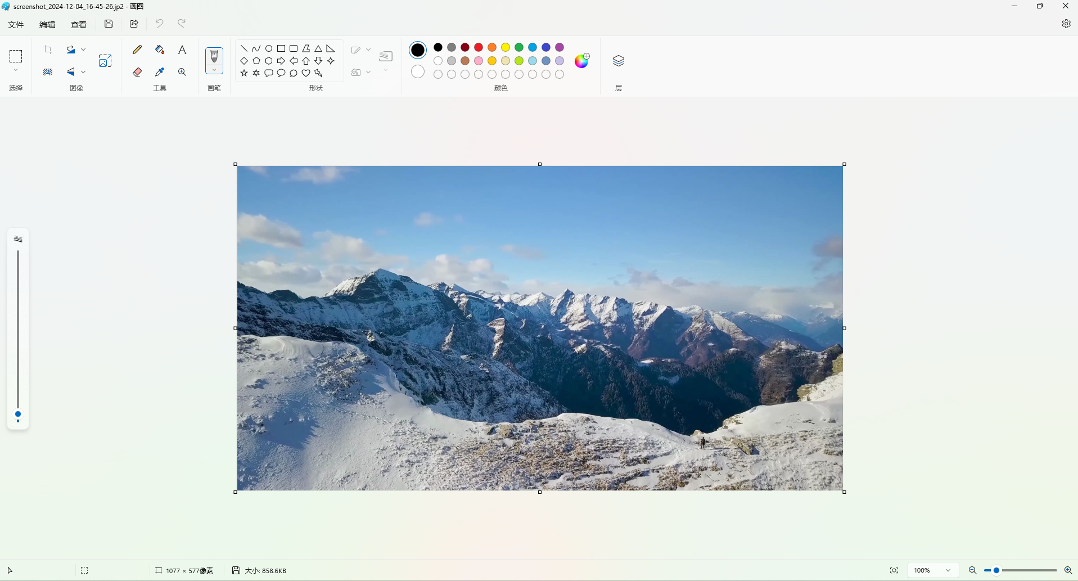The height and width of the screenshot is (581, 1078).
Task: Click the zoom in magnifier button
Action: 1068,570
